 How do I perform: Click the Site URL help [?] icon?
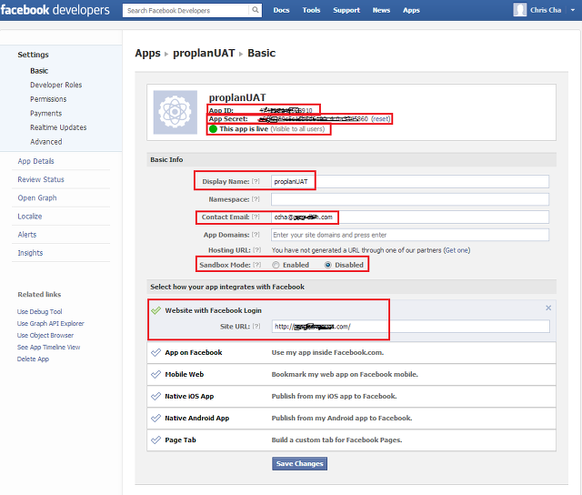point(256,327)
